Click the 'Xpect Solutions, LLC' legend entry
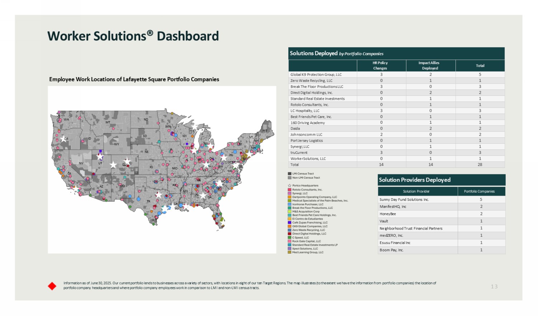Screen dimensions: 538x316 pyautogui.click(x=305, y=249)
